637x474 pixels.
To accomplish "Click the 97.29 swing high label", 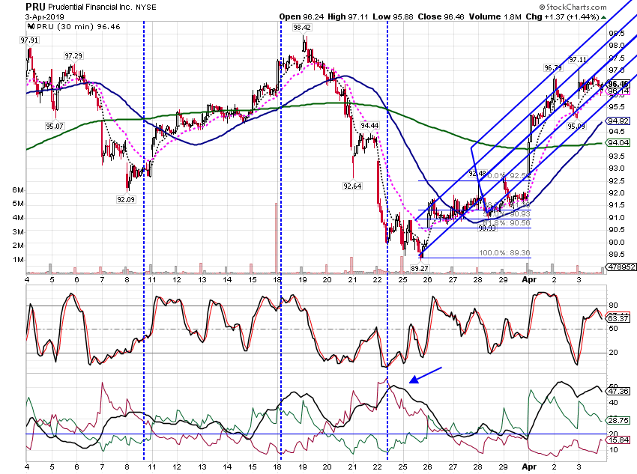I will pos(73,56).
